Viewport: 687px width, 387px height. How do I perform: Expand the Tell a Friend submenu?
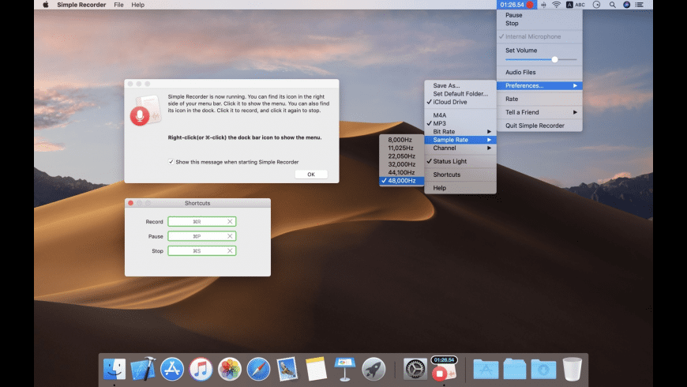click(539, 112)
